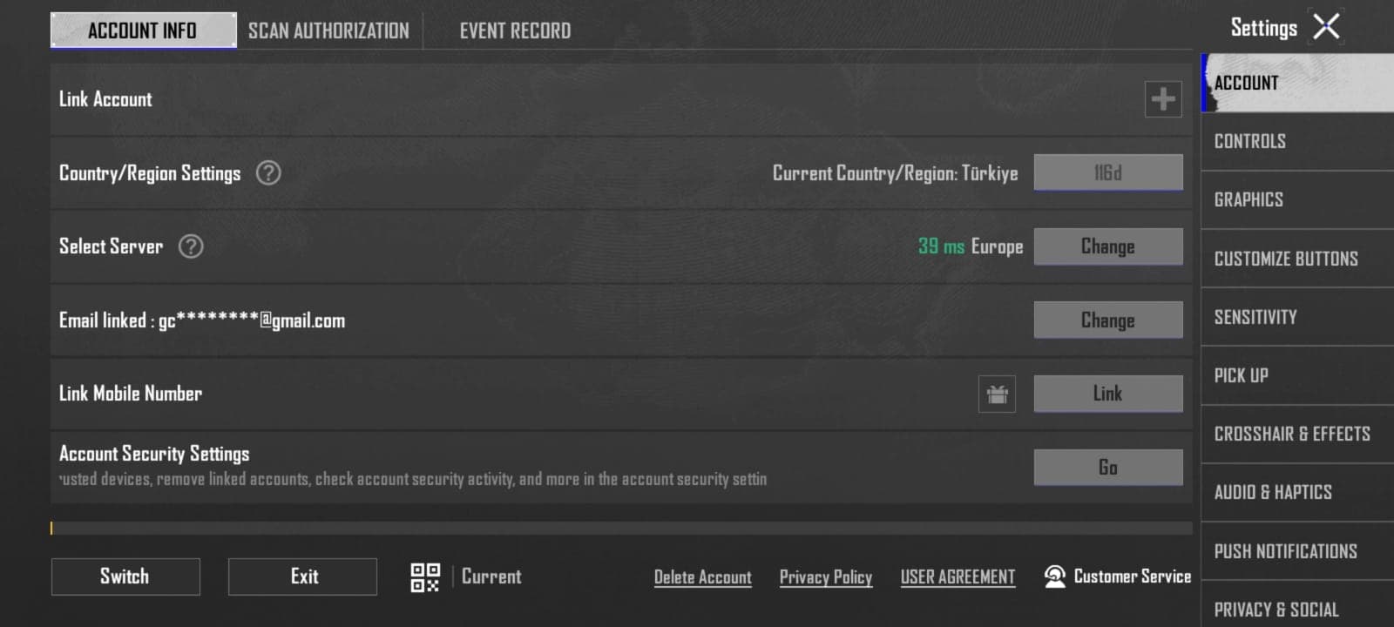Open the User Agreement link
This screenshot has width=1394, height=627.
click(958, 577)
